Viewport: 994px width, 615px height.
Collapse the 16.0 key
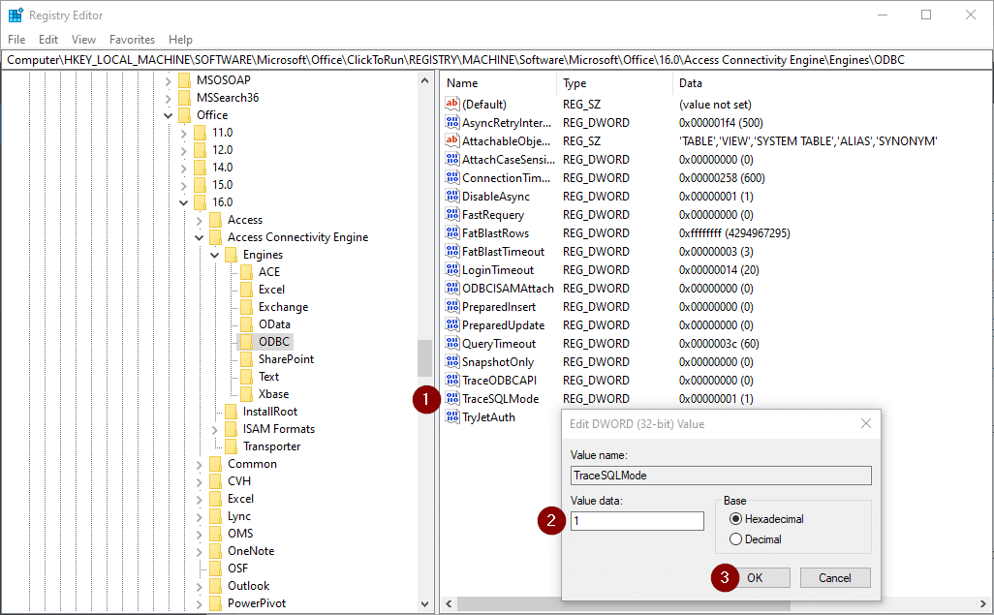point(183,202)
